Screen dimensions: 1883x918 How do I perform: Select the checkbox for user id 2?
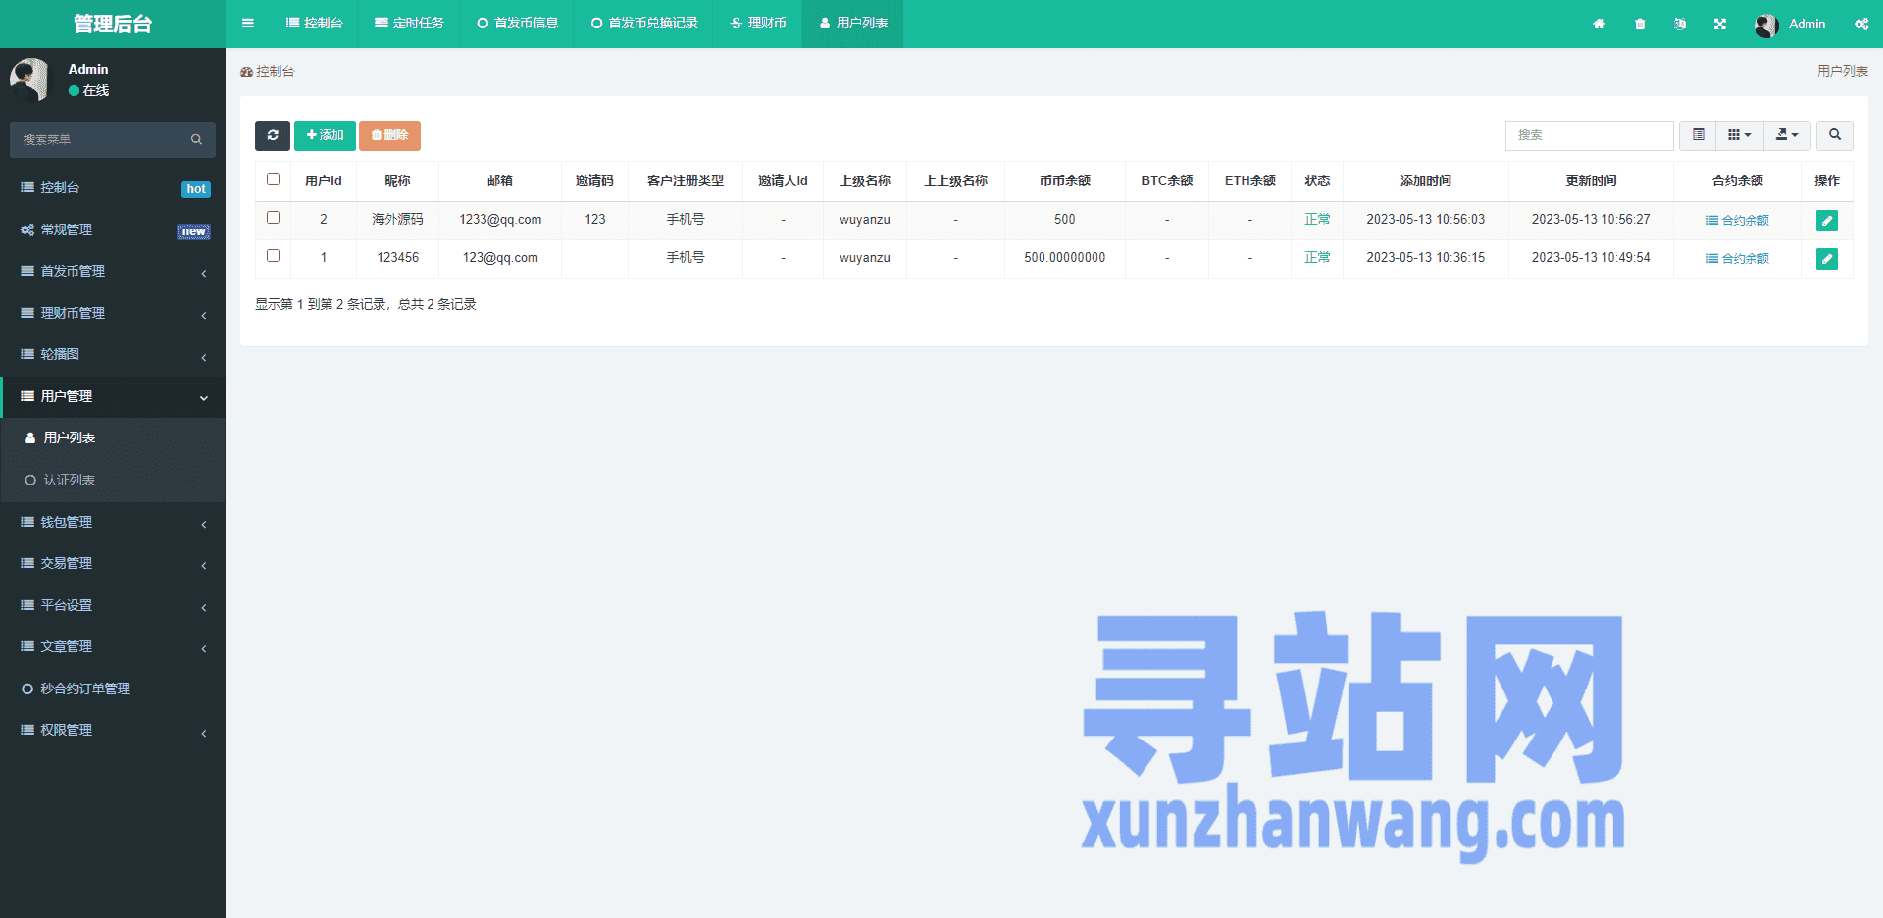click(x=274, y=218)
